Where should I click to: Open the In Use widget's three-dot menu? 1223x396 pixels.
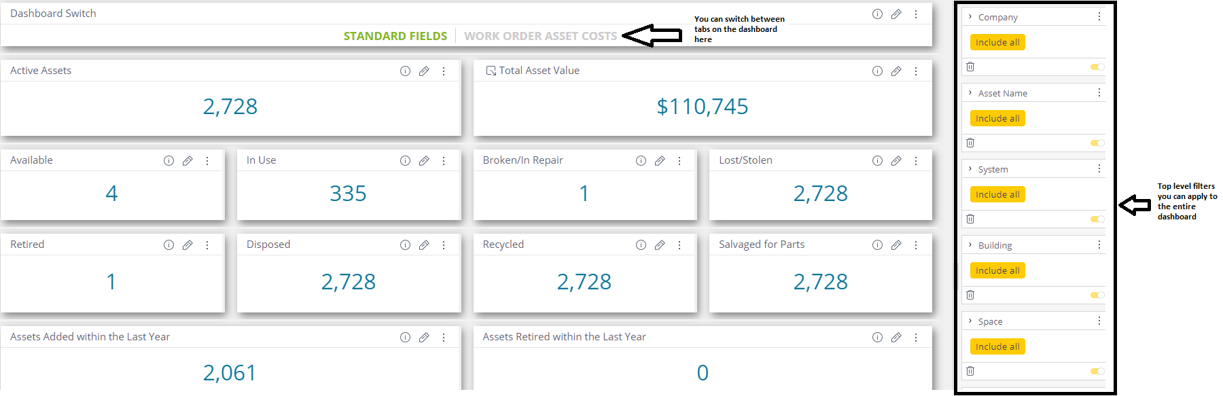click(444, 160)
